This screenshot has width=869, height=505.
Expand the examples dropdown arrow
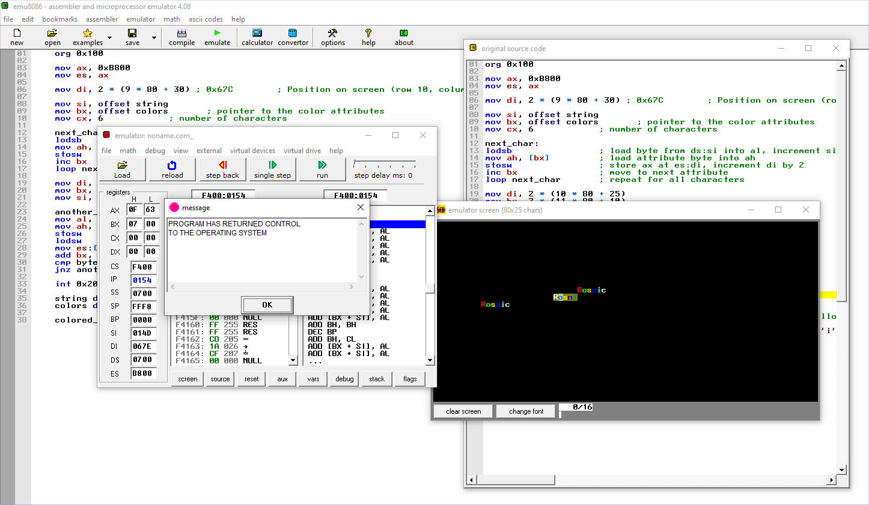point(109,38)
